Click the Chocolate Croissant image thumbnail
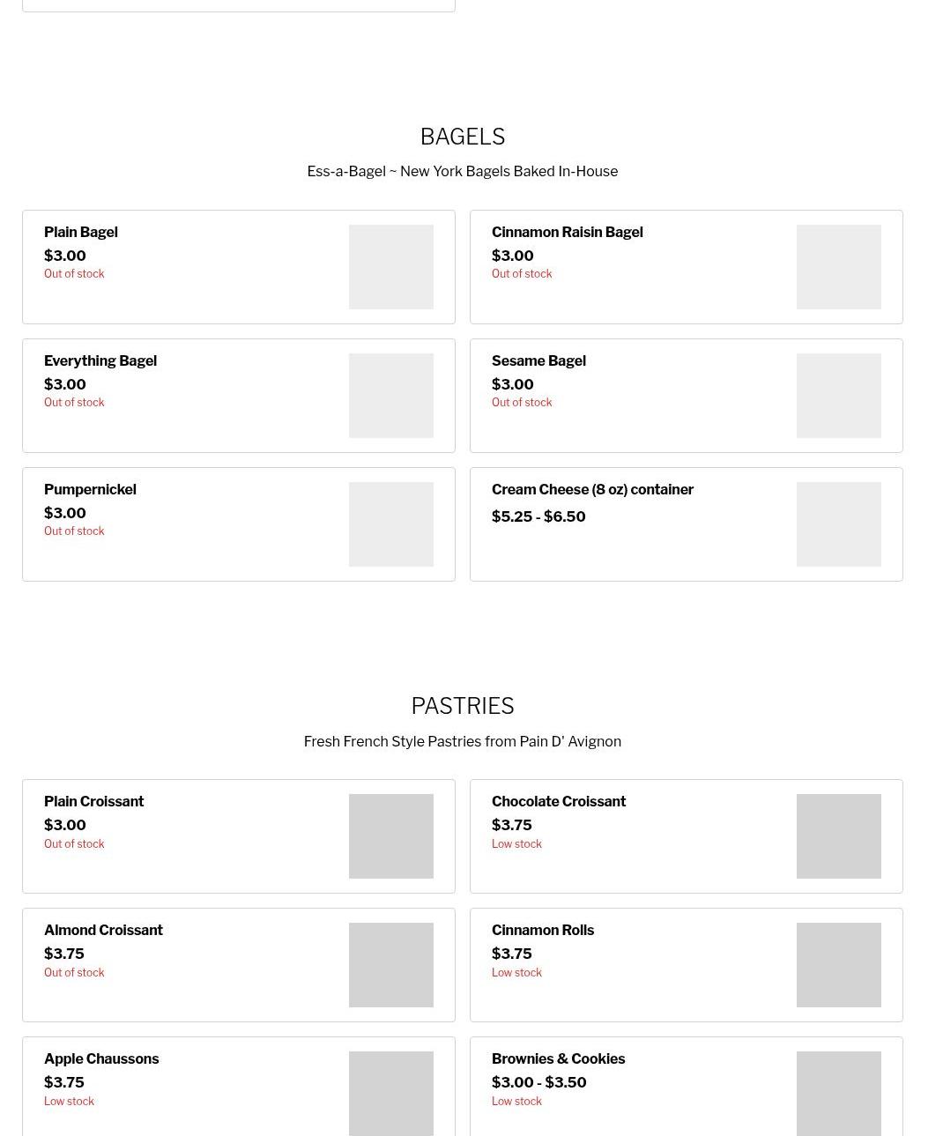Image resolution: width=943 pixels, height=1136 pixels. click(x=838, y=836)
